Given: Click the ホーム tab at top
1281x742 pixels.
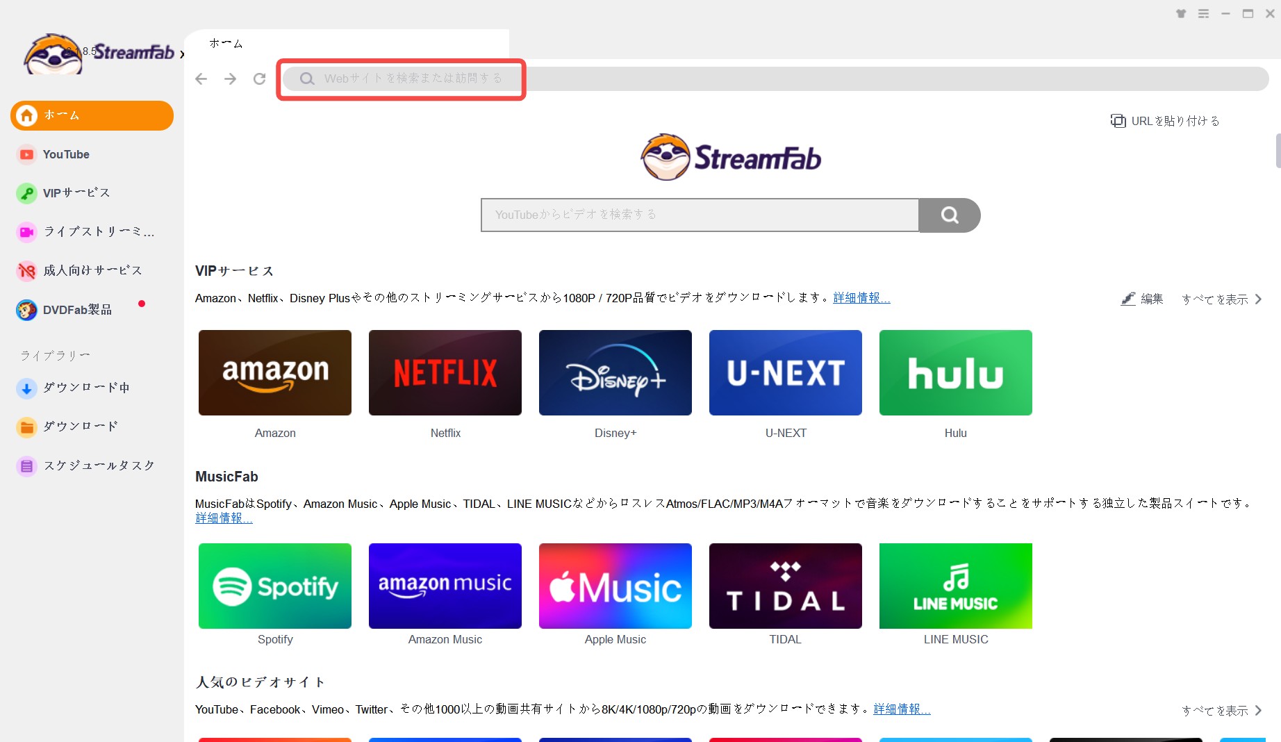Looking at the screenshot, I should (x=226, y=43).
